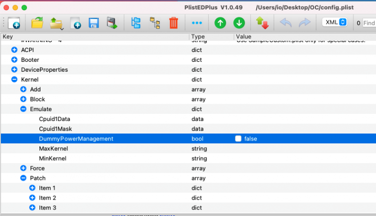The image size is (376, 216).
Task: Click the bool type of DummyPowerManagement
Action: 197,139
